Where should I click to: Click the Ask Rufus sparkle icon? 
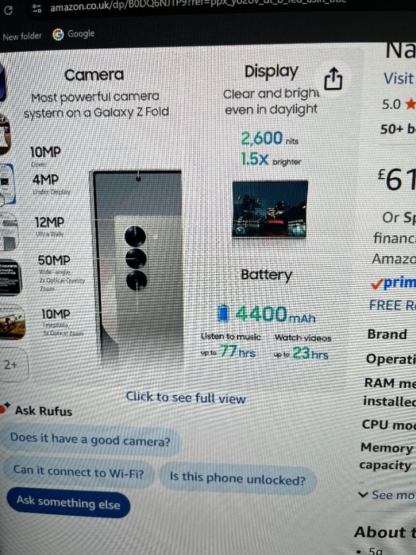5,408
